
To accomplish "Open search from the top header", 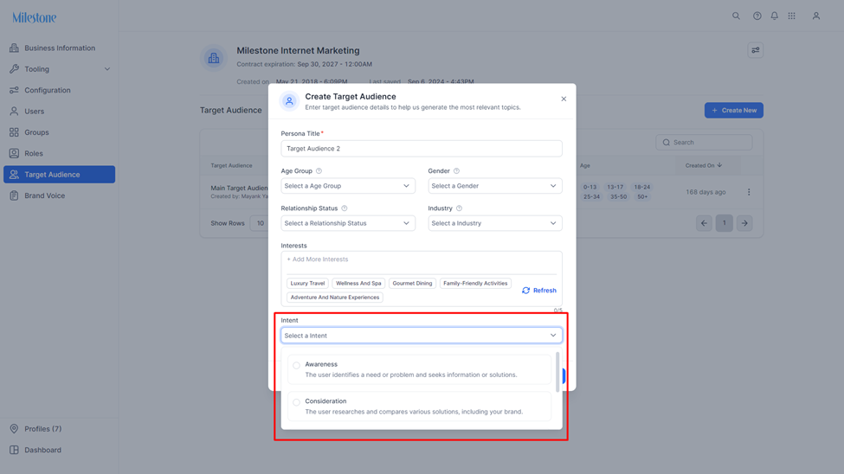I will [736, 16].
